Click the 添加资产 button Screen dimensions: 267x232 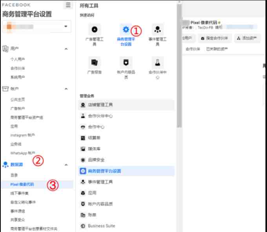[x=247, y=38]
